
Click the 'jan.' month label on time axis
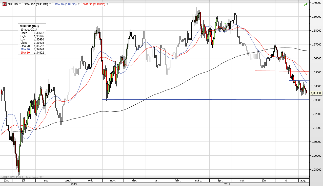click(x=157, y=181)
